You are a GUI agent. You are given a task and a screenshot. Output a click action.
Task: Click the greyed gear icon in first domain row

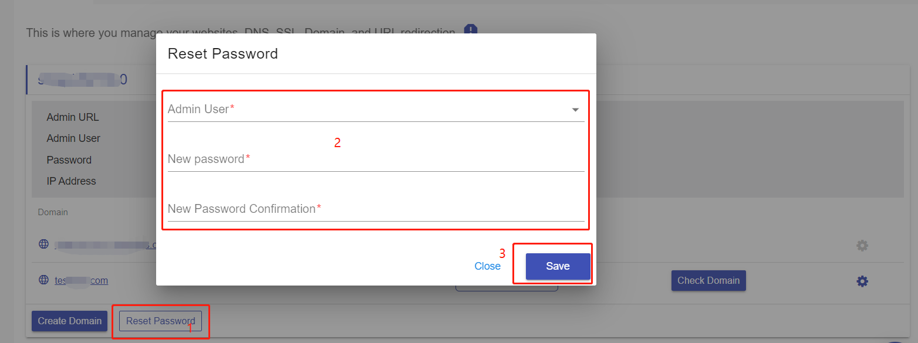click(x=862, y=246)
